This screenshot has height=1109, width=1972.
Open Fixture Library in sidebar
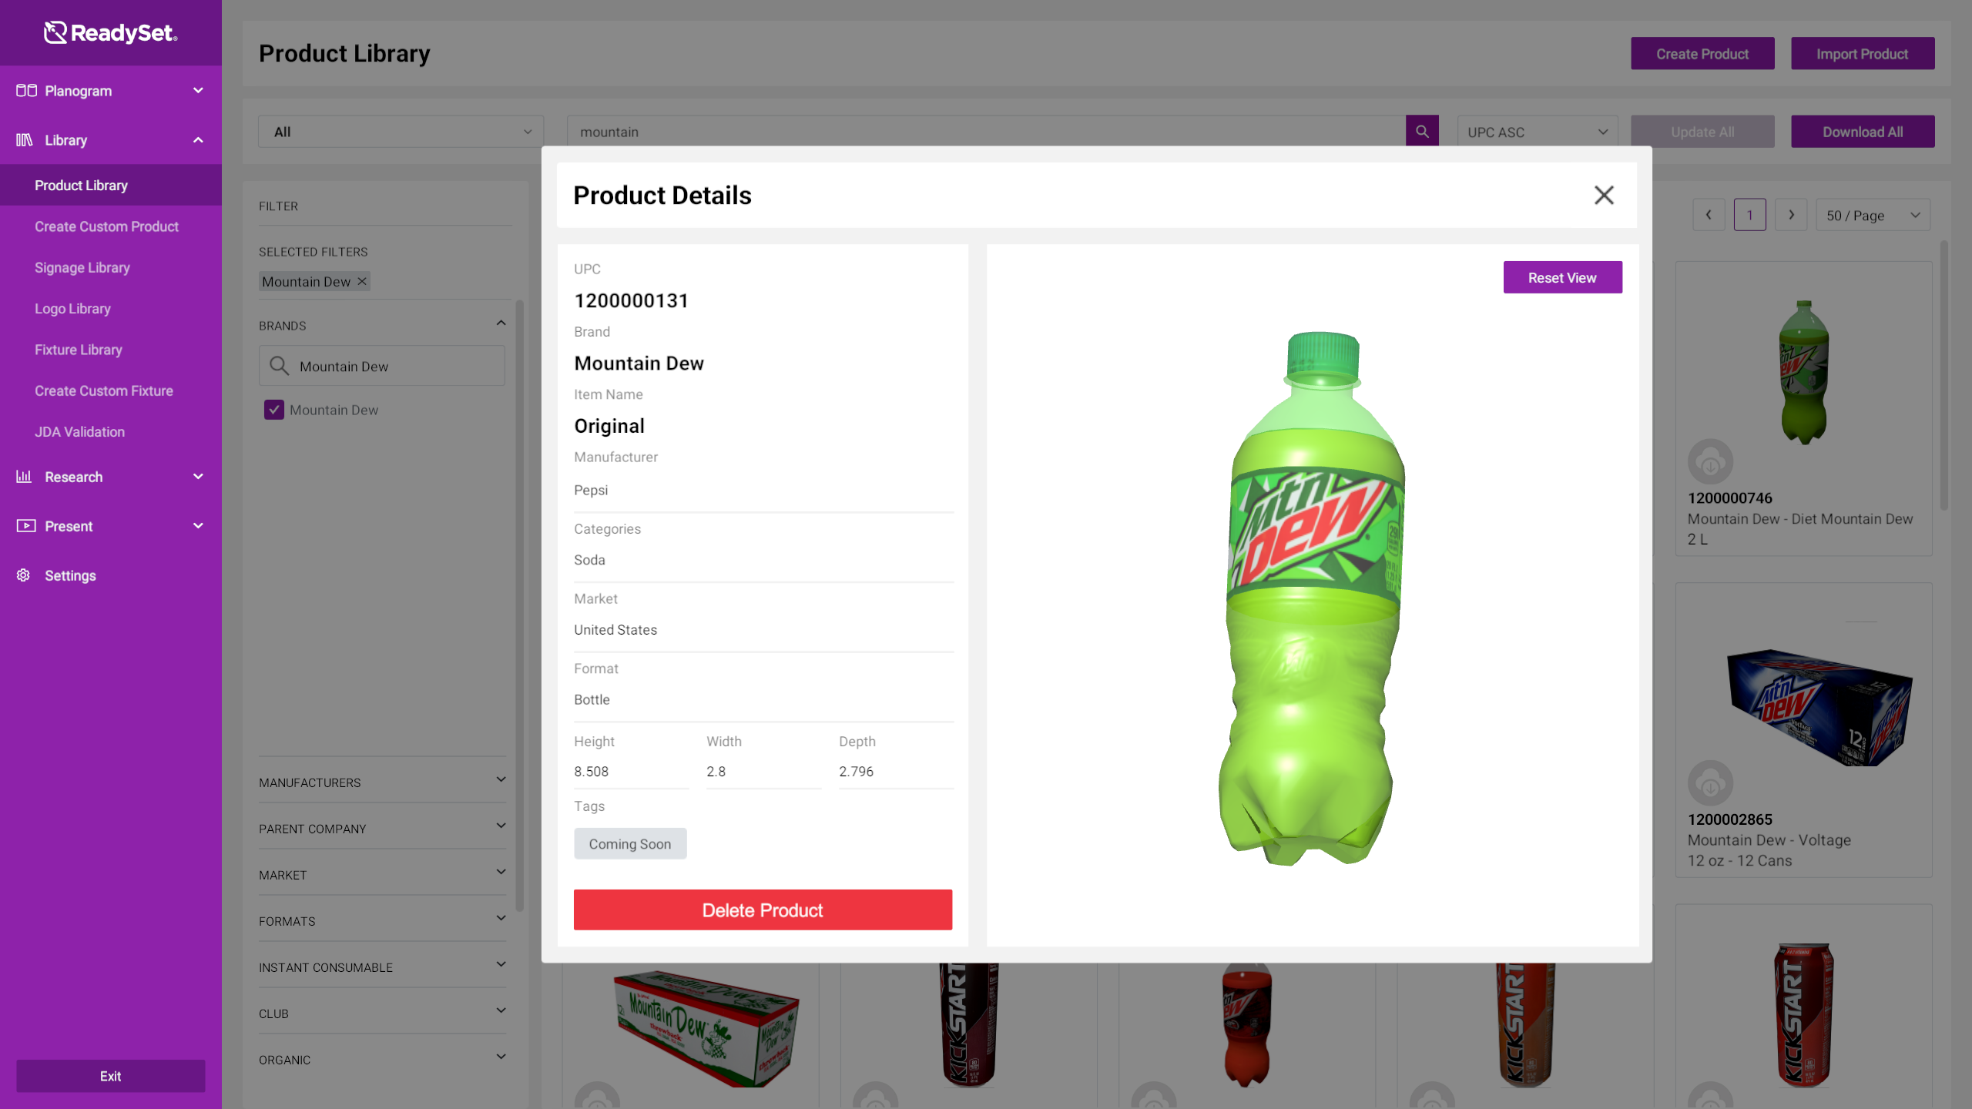pyautogui.click(x=79, y=350)
